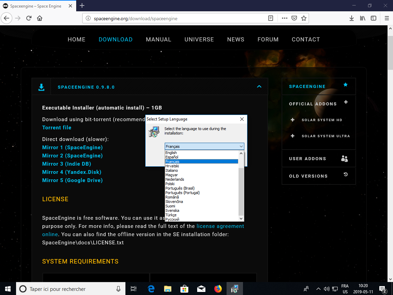The height and width of the screenshot is (295, 393).
Task: Select English in language list
Action: 171,153
